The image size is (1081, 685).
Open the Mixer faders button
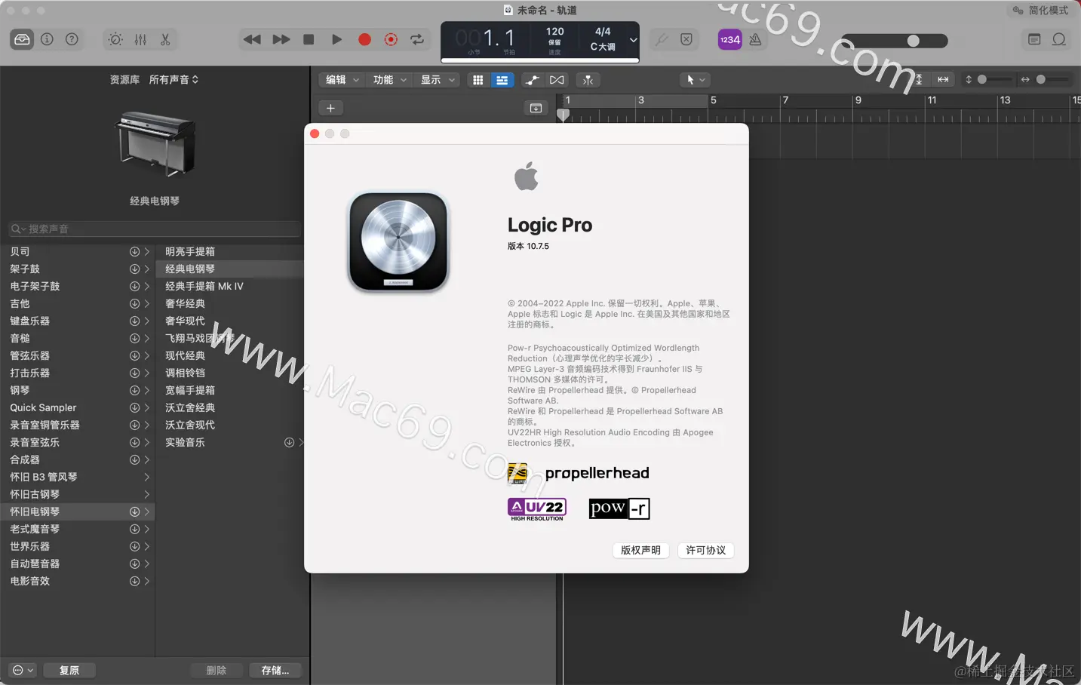[x=140, y=39]
